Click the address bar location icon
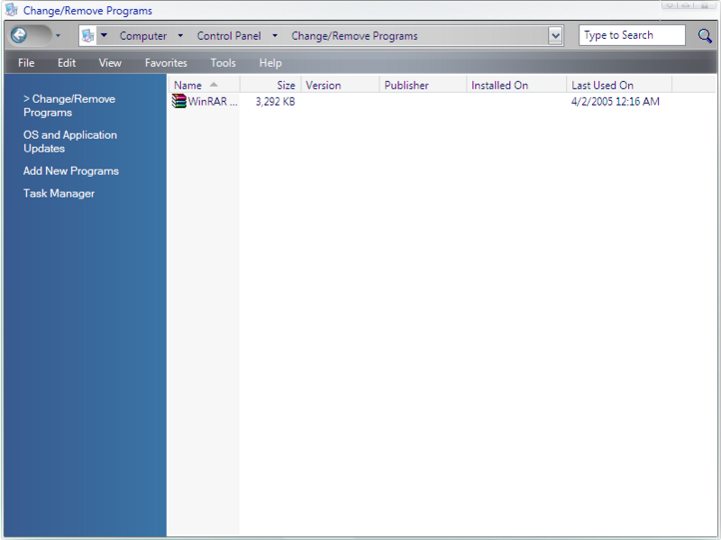The image size is (721, 540). [x=87, y=35]
